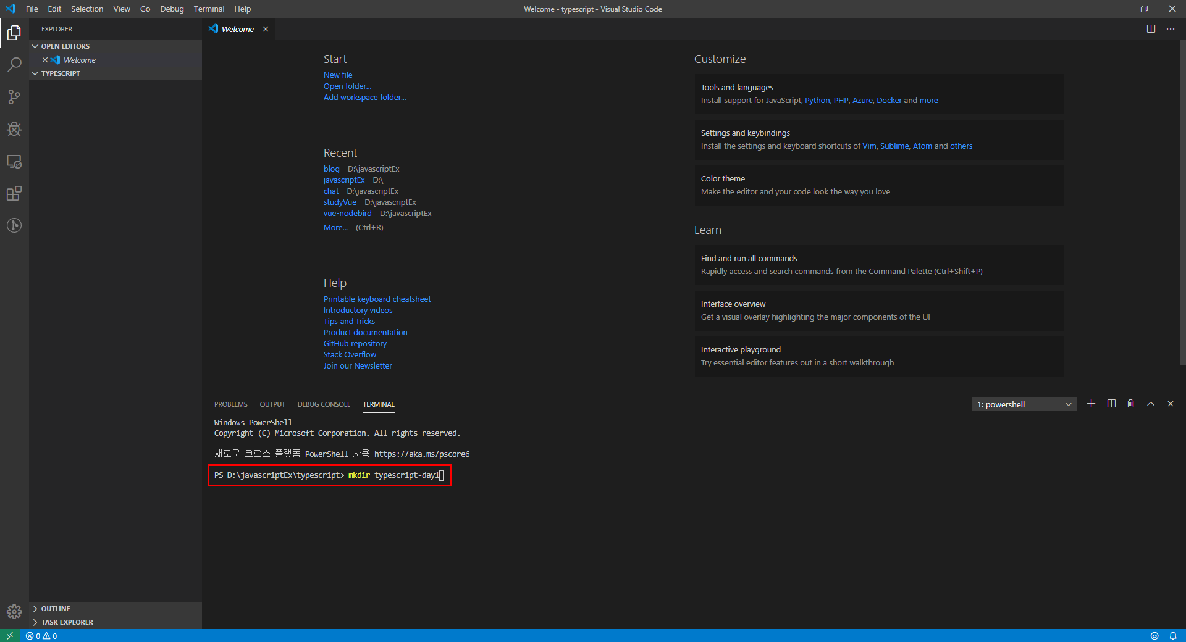
Task: Focus the terminal command line prompt
Action: click(329, 475)
